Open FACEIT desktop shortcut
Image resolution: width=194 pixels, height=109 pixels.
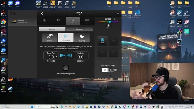(3, 4)
